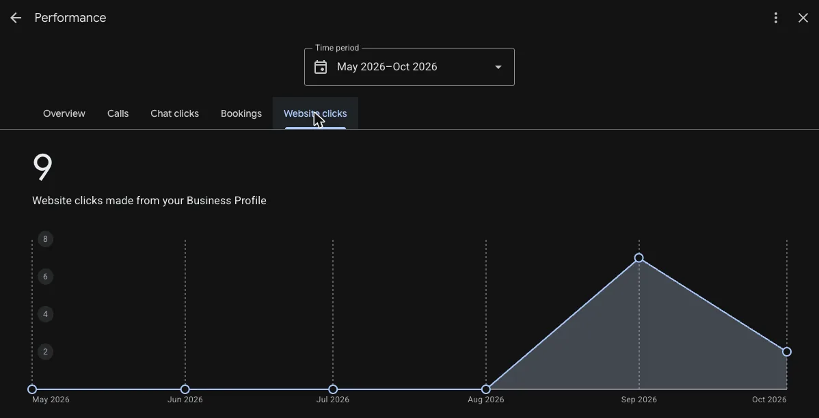
Task: Click the Aug 2026 data point
Action: (486, 389)
